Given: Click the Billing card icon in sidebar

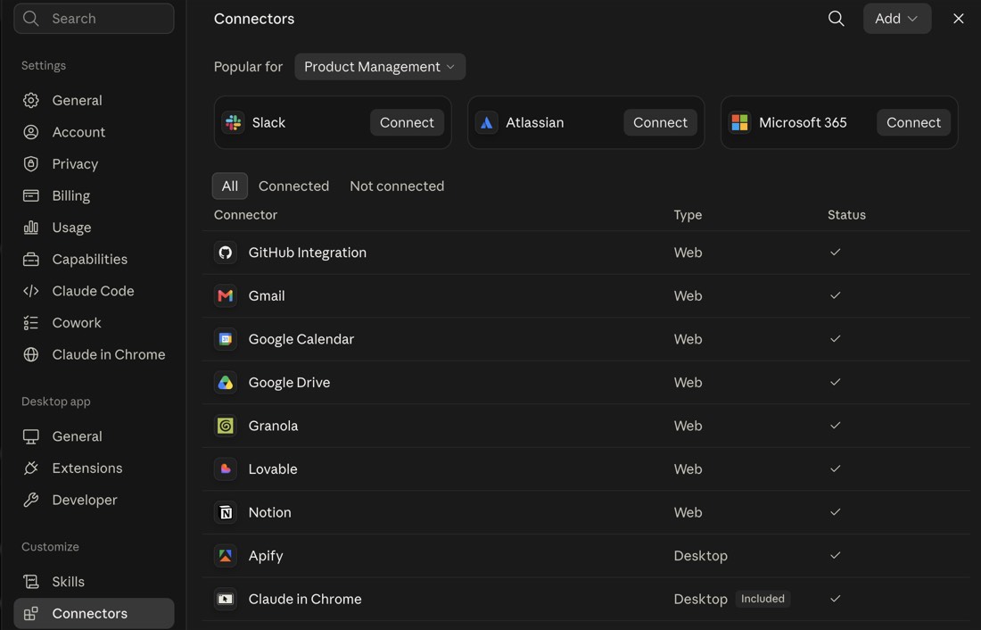Looking at the screenshot, I should click(30, 195).
